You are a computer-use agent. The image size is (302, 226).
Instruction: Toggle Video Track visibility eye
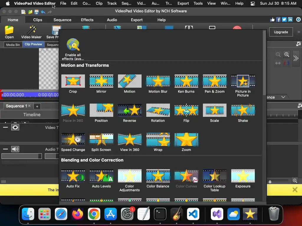[15, 127]
